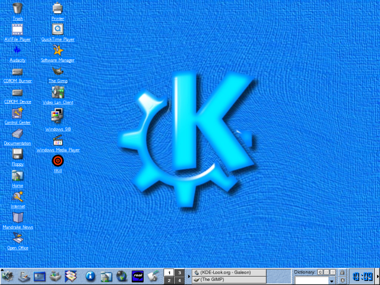
Task: Open the Dictionary history dropdown arrow
Action: pyautogui.click(x=332, y=281)
